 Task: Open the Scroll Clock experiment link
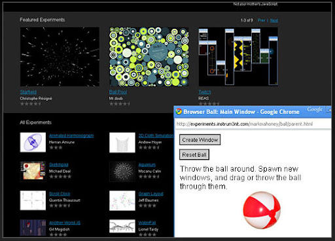(x=60, y=194)
